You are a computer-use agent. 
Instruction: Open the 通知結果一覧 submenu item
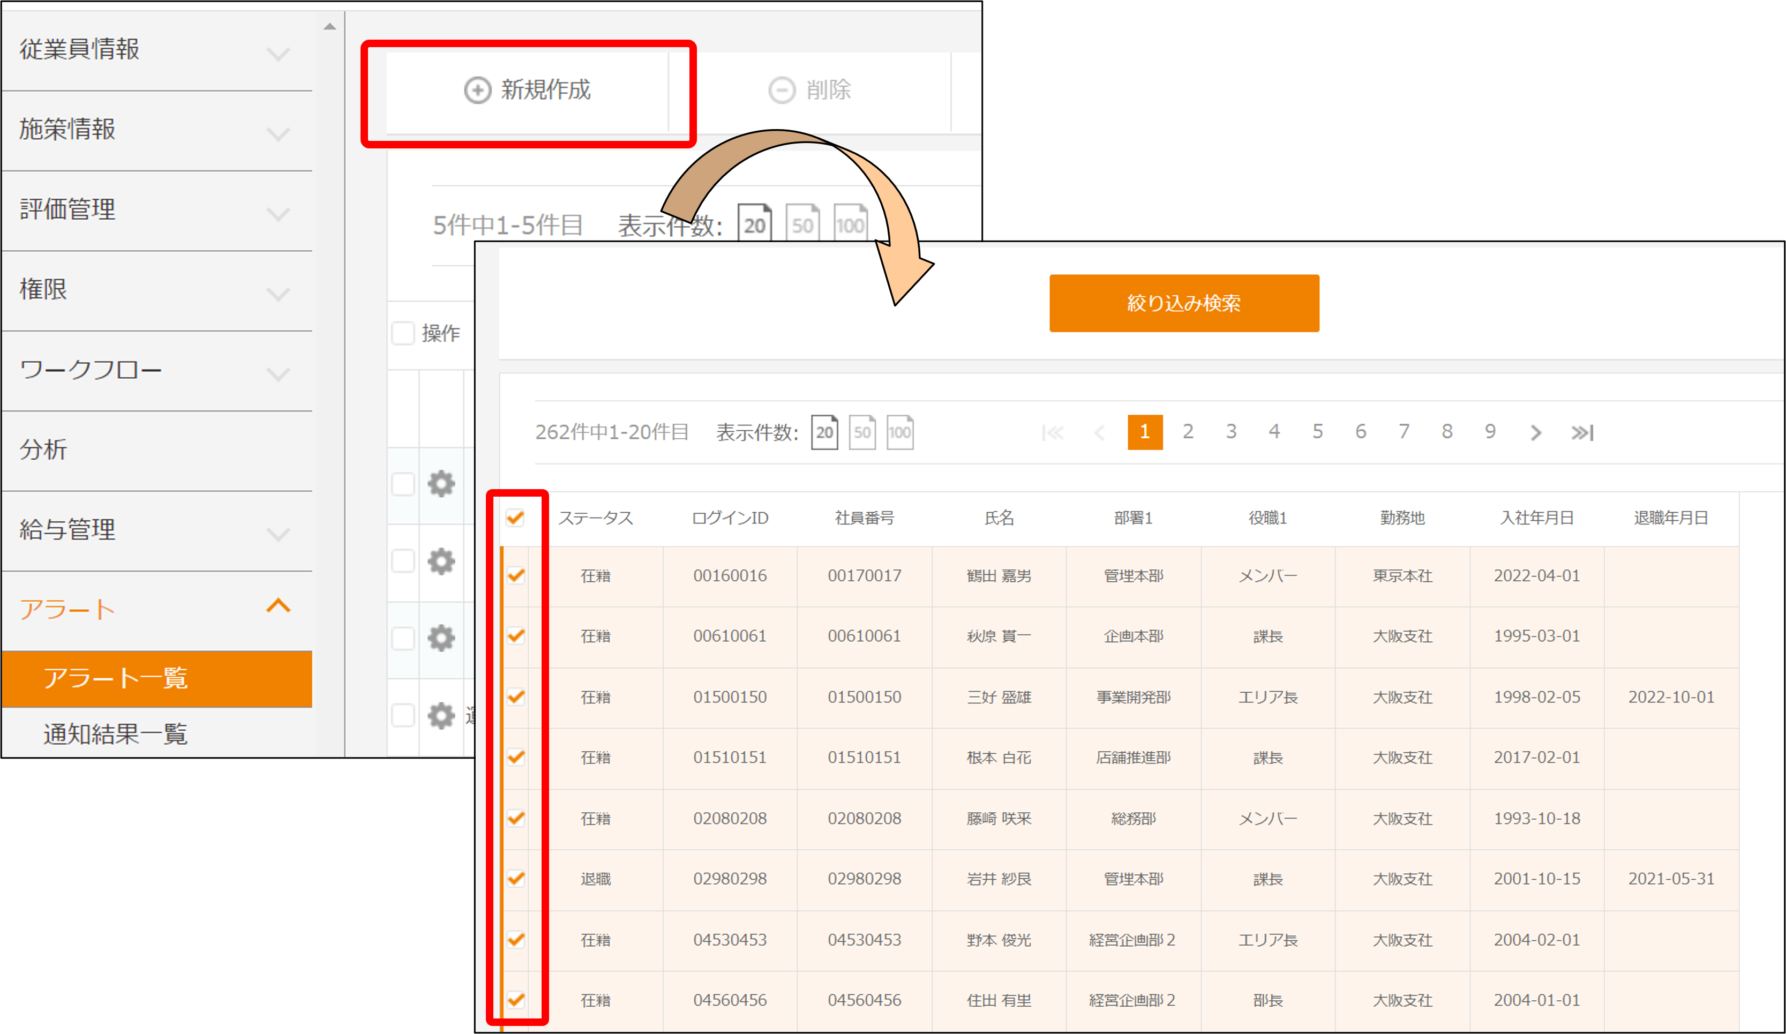(x=157, y=733)
